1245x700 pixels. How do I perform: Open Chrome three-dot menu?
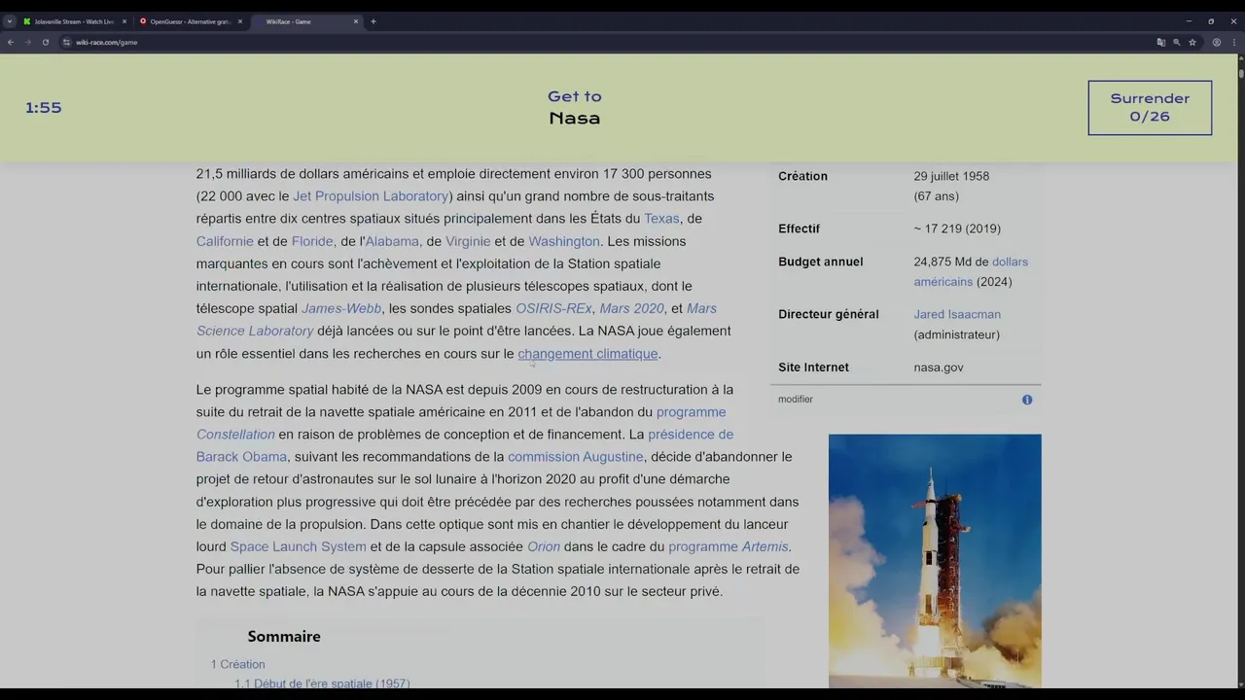click(1233, 43)
